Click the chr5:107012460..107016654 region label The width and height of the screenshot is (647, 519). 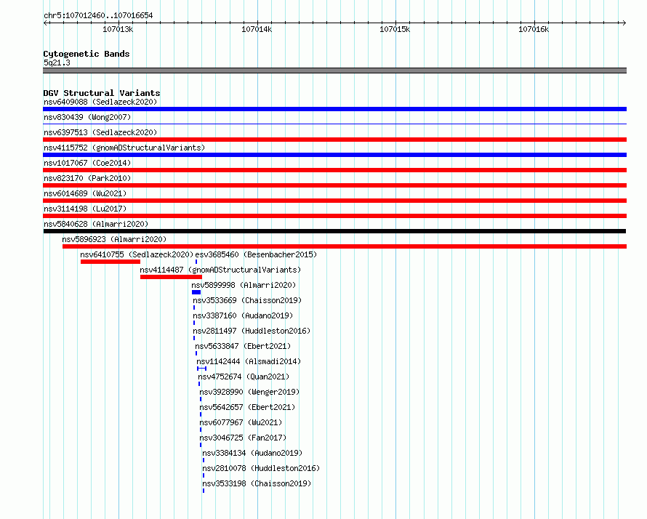pos(98,15)
